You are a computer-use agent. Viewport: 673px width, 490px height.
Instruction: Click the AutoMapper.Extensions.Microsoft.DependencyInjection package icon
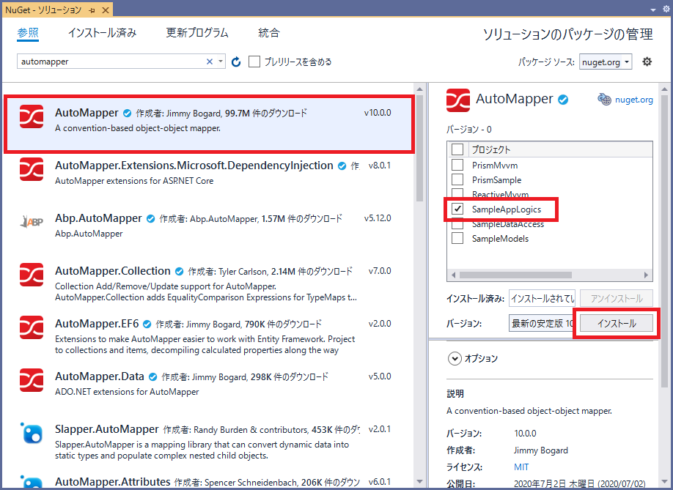click(x=32, y=169)
